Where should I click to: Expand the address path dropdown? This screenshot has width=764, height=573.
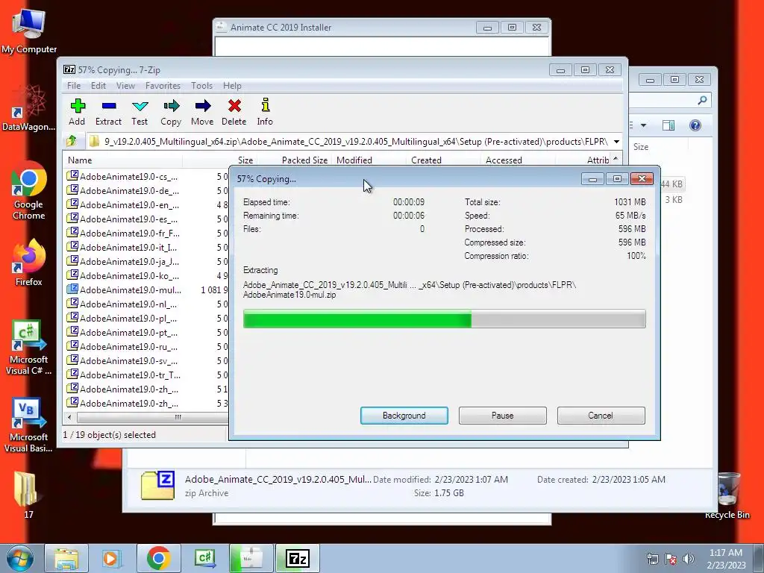point(616,142)
